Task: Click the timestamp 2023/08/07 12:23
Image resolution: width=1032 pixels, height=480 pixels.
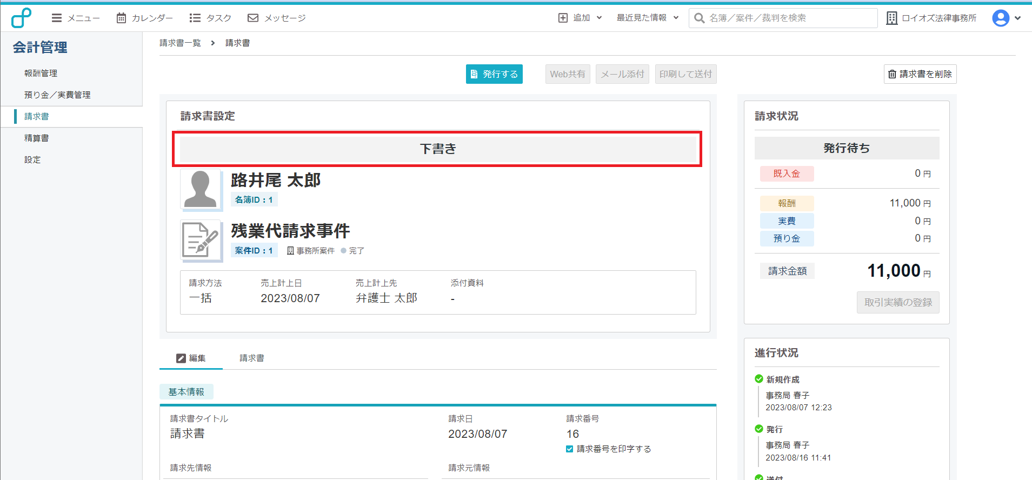Action: point(798,408)
